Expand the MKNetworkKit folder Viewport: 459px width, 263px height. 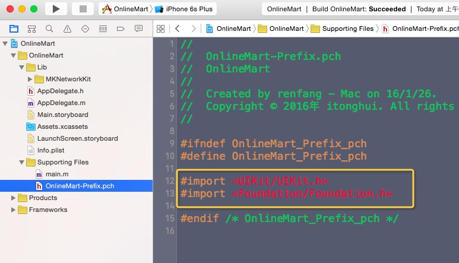coord(30,79)
